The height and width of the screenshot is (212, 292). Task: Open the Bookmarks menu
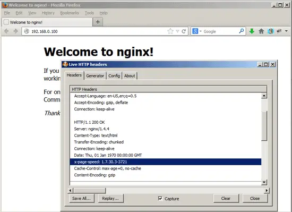point(70,13)
